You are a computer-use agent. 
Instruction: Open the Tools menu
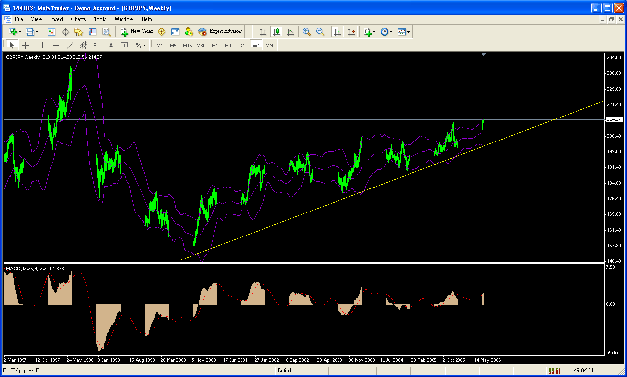pos(100,19)
